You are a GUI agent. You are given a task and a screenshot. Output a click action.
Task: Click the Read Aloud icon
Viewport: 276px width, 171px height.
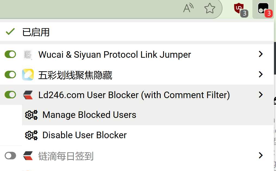188,8
